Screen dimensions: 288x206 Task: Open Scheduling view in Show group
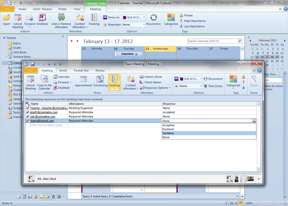(100, 81)
